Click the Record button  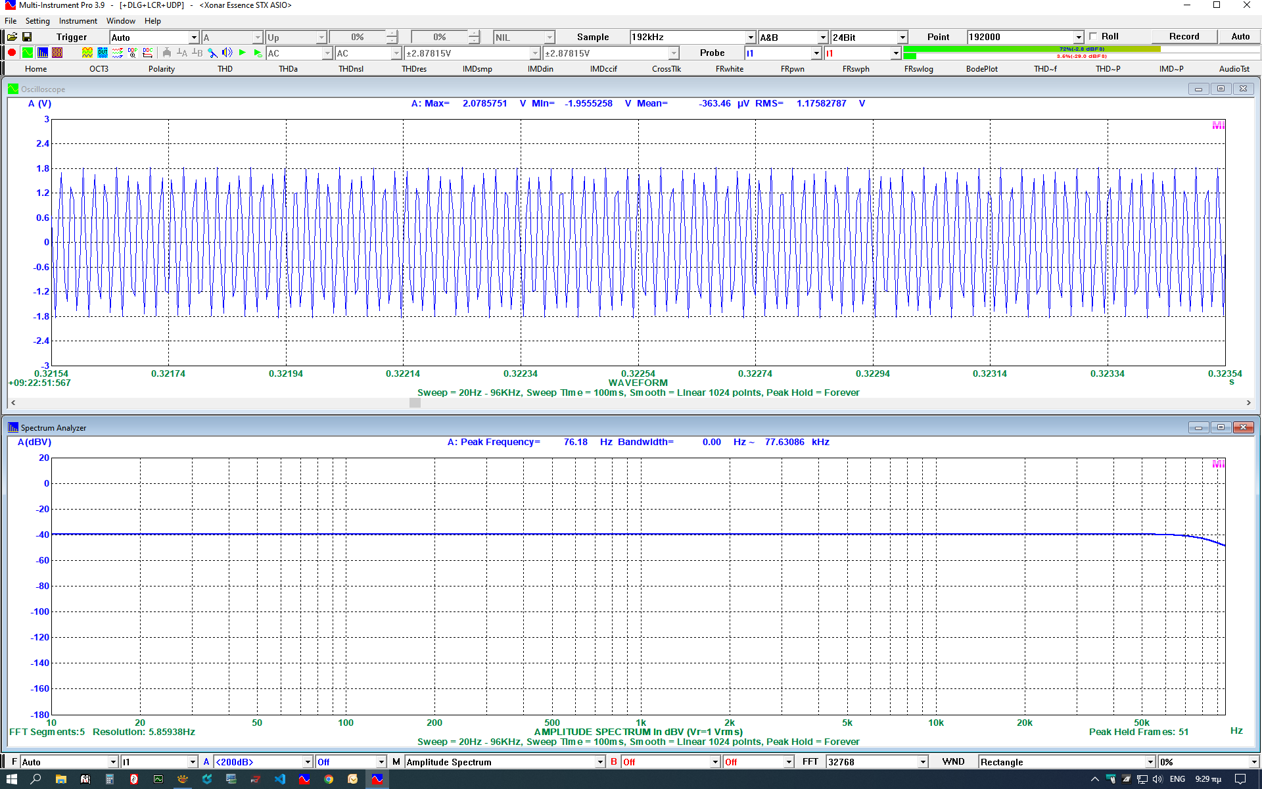[x=1184, y=37]
